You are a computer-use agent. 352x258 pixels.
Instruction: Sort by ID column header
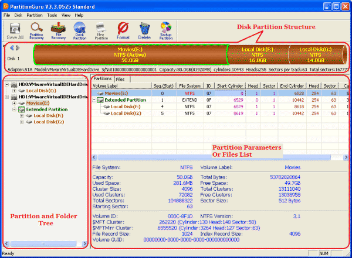[209, 86]
